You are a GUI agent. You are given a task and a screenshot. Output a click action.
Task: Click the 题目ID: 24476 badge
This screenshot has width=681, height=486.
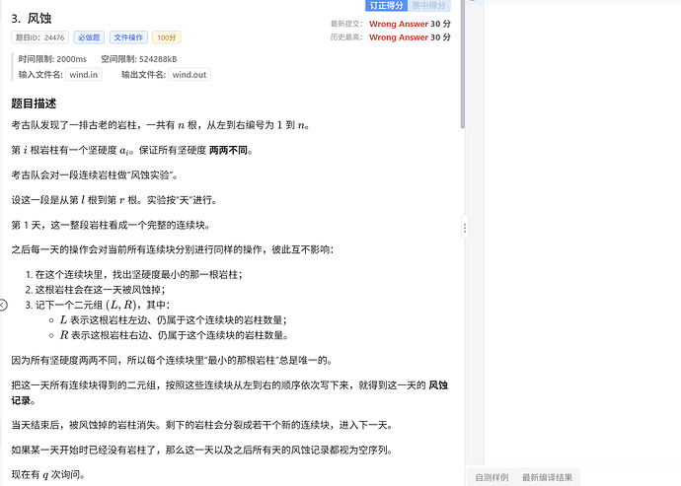point(39,37)
